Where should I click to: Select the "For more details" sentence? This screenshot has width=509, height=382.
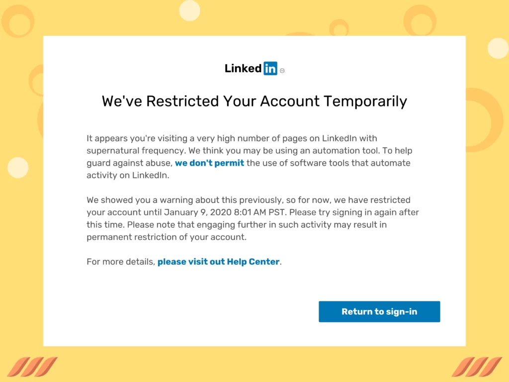click(121, 261)
